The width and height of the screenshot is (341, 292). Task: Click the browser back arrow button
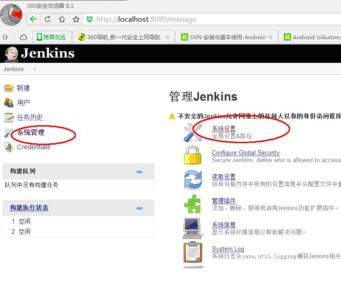pos(33,19)
